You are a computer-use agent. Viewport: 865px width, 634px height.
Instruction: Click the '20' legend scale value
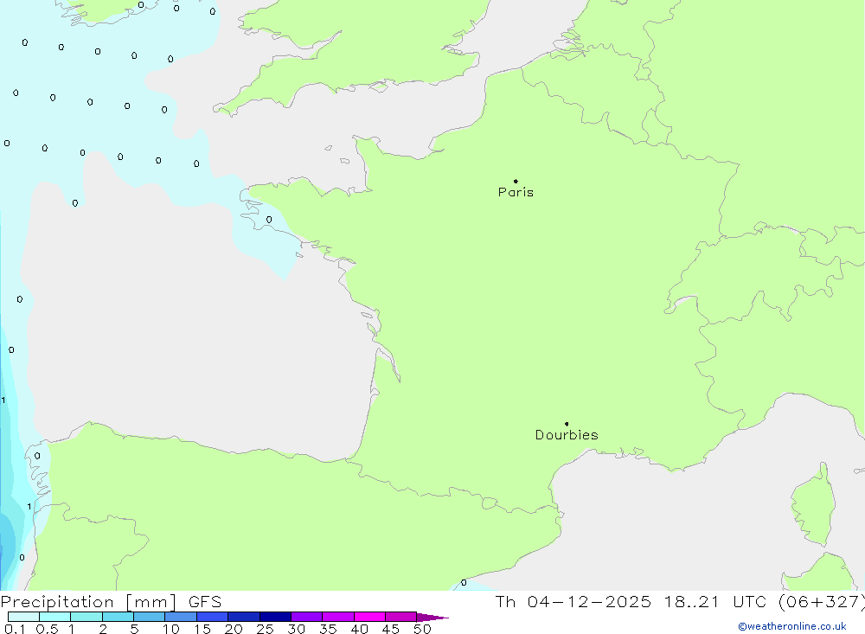pos(234,629)
